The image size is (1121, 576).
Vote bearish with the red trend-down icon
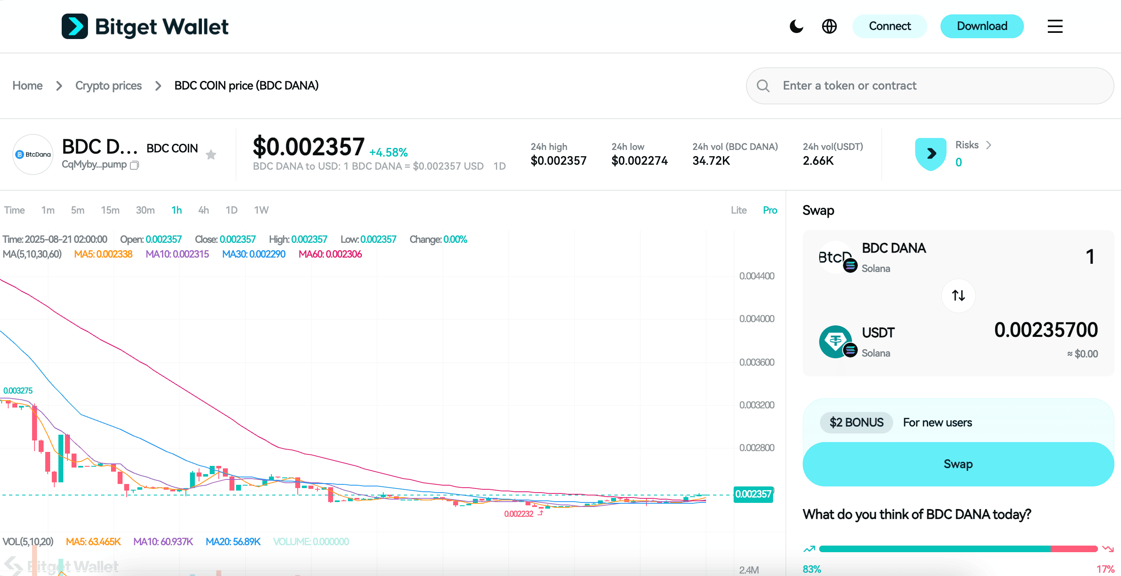[x=1107, y=549]
